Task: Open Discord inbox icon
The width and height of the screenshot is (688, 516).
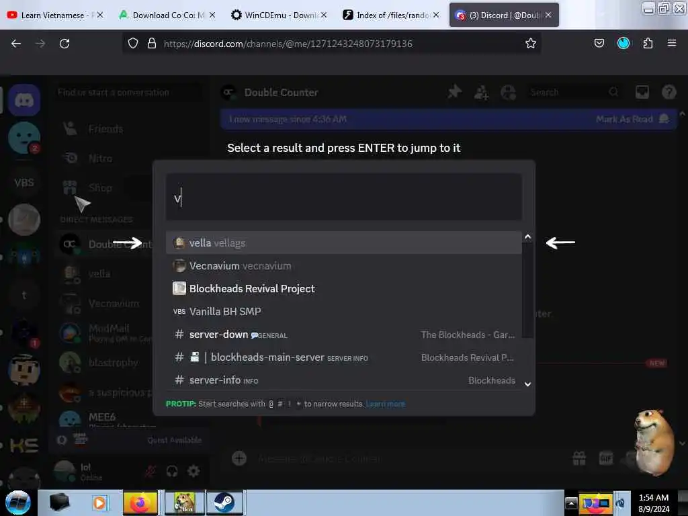Action: [642, 92]
